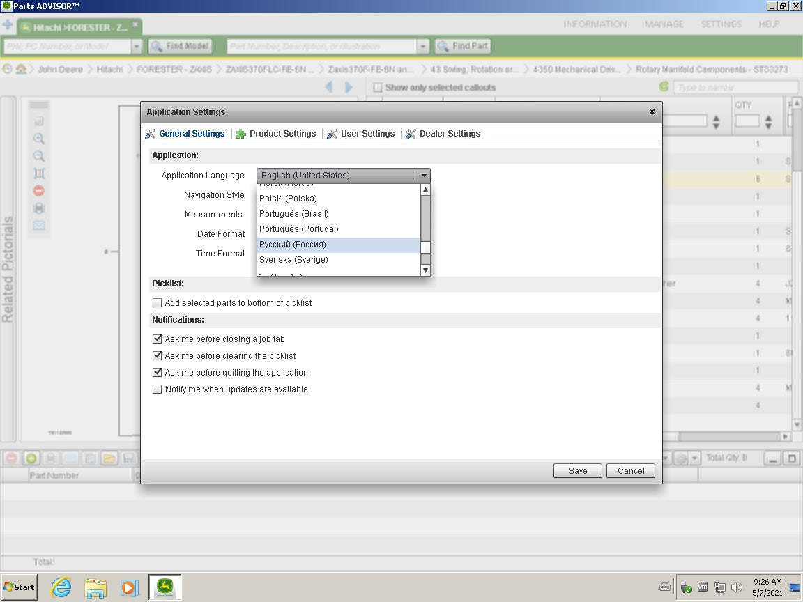Click the John Deere Parts ADVISOR taskbar icon

tap(165, 587)
